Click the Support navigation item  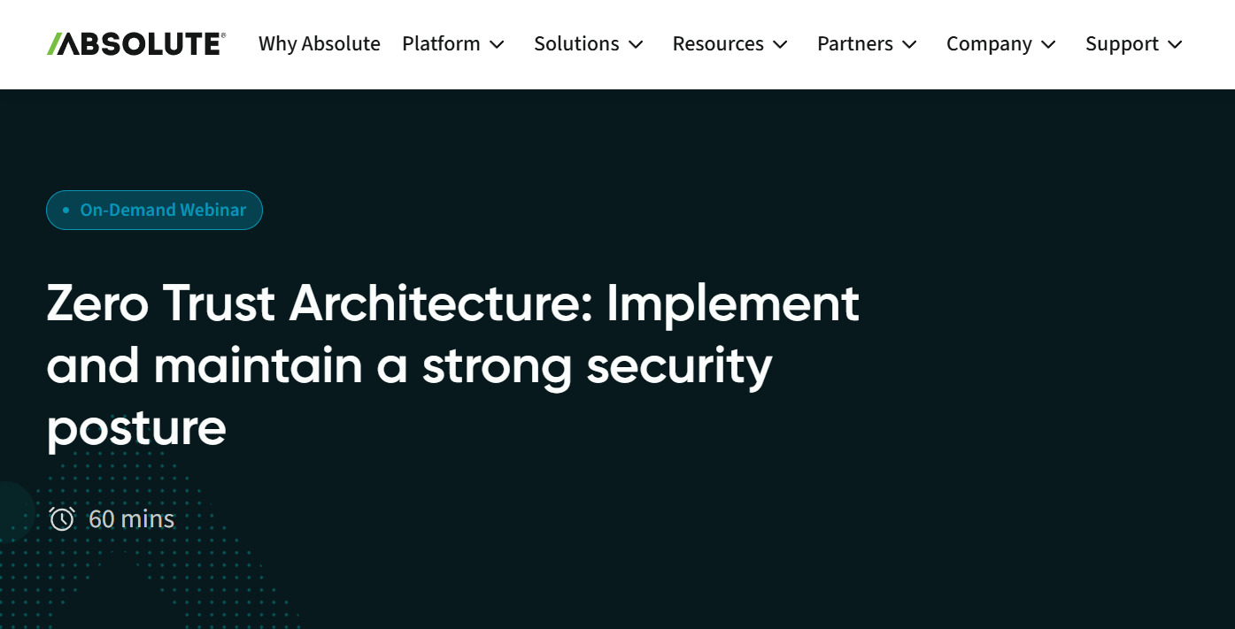tap(1122, 43)
